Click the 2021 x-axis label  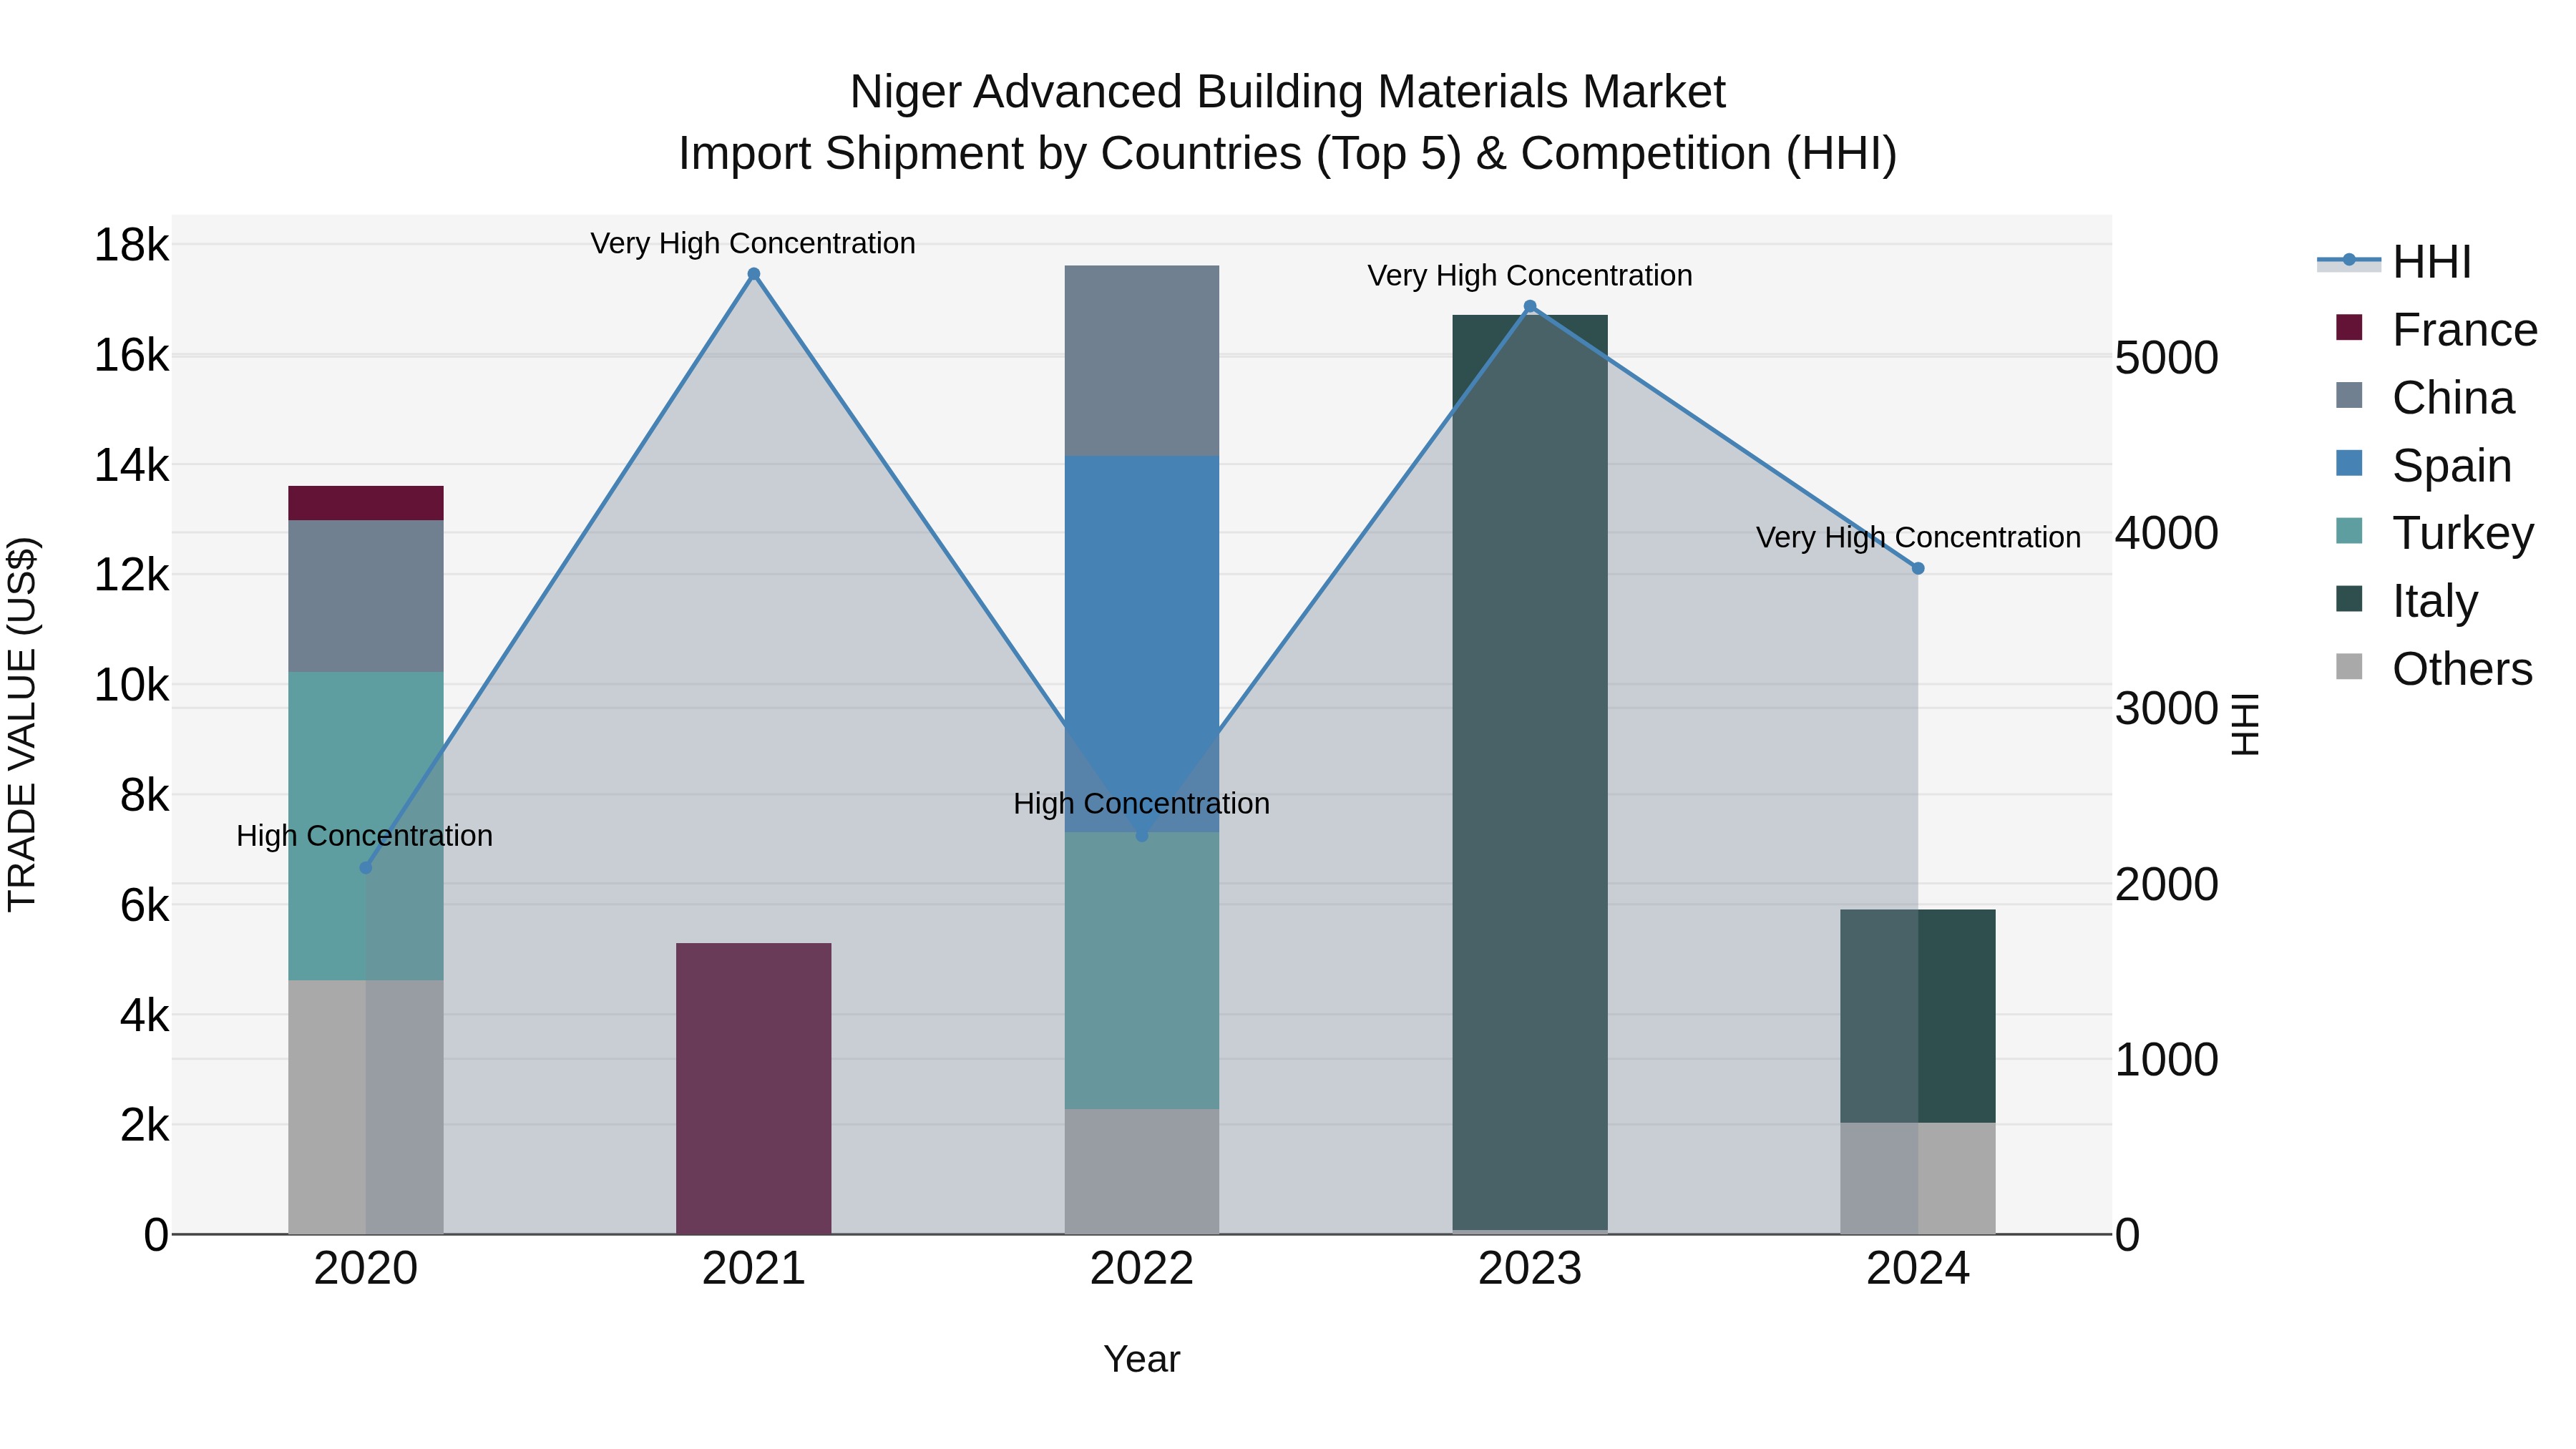point(754,1269)
